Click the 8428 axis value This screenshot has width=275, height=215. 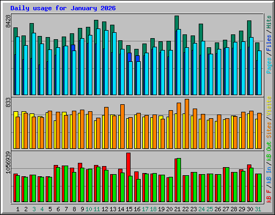pyautogui.click(x=8, y=21)
